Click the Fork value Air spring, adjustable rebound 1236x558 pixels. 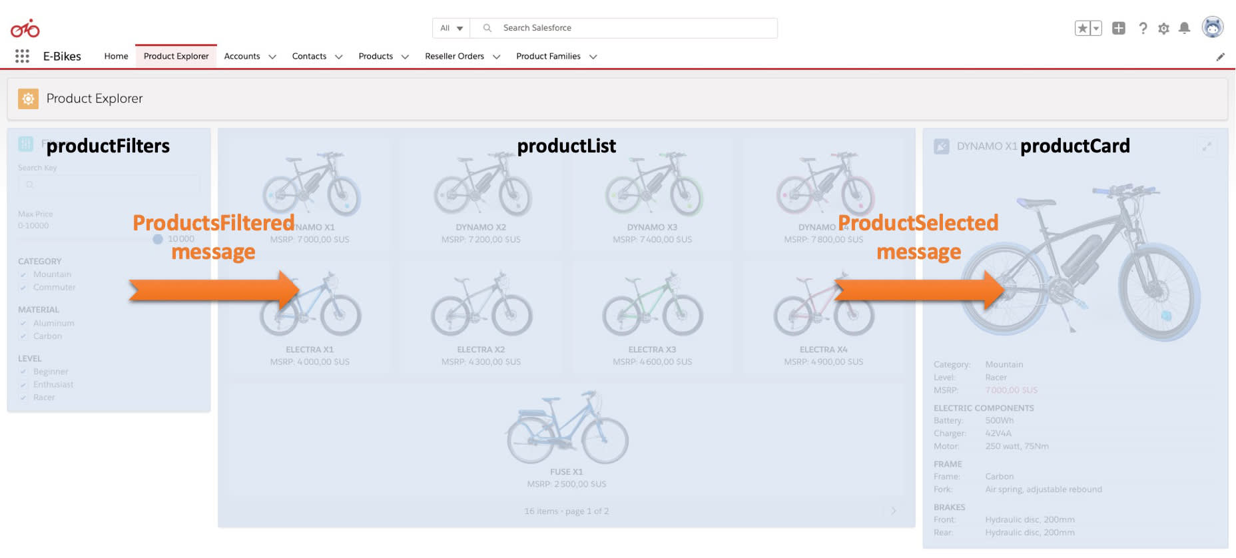click(1044, 489)
